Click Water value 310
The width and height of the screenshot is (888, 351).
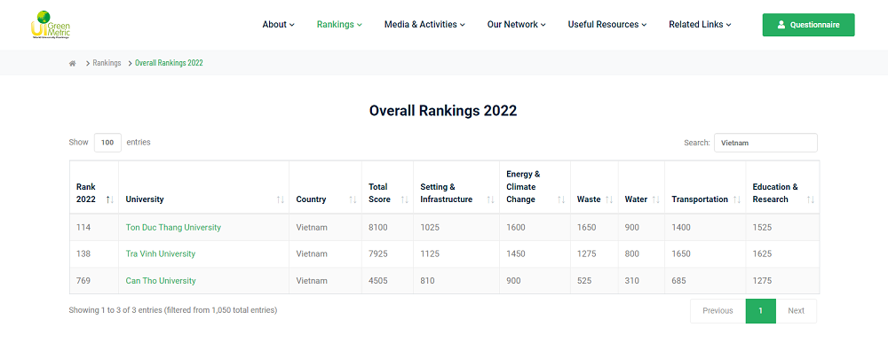pos(631,281)
